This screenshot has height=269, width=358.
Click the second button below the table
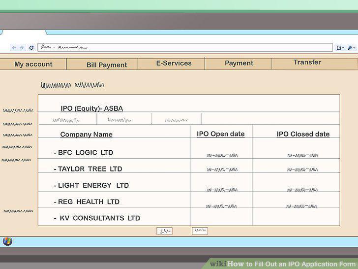tap(200, 231)
